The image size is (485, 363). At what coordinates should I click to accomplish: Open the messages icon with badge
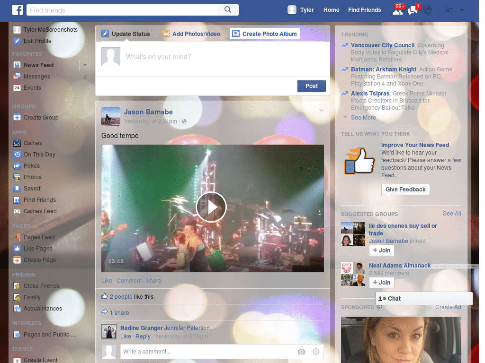coord(413,10)
